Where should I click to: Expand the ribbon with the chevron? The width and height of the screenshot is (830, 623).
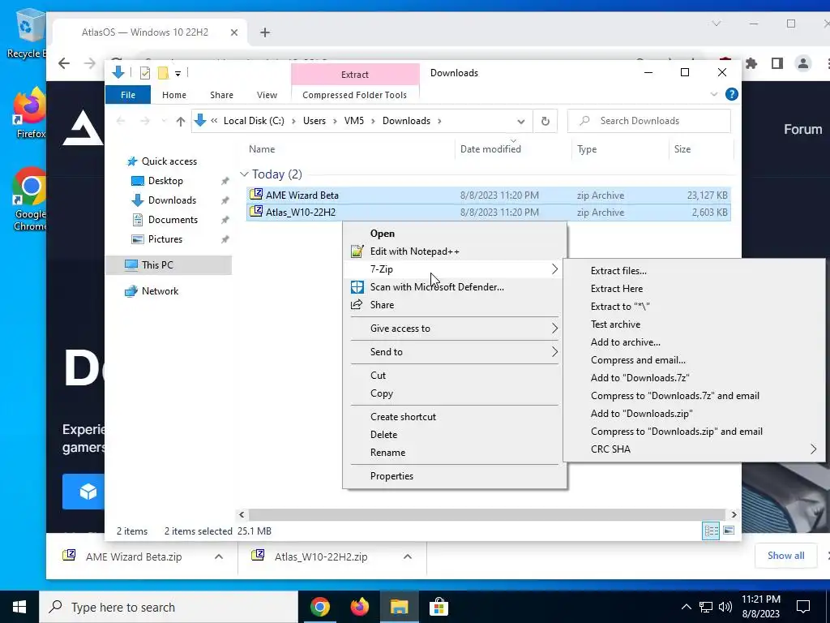point(713,94)
